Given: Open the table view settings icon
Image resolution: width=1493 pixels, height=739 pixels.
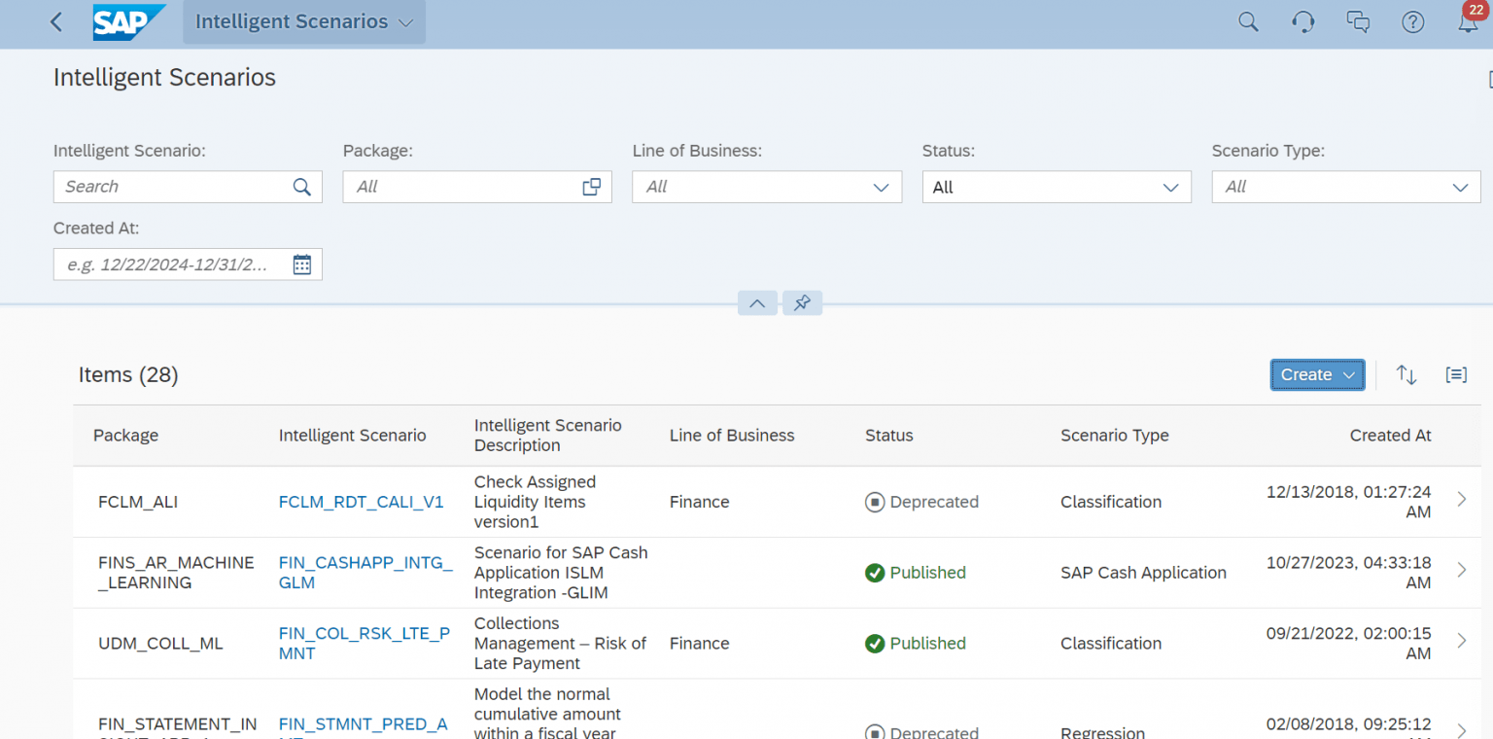Looking at the screenshot, I should tap(1456, 374).
